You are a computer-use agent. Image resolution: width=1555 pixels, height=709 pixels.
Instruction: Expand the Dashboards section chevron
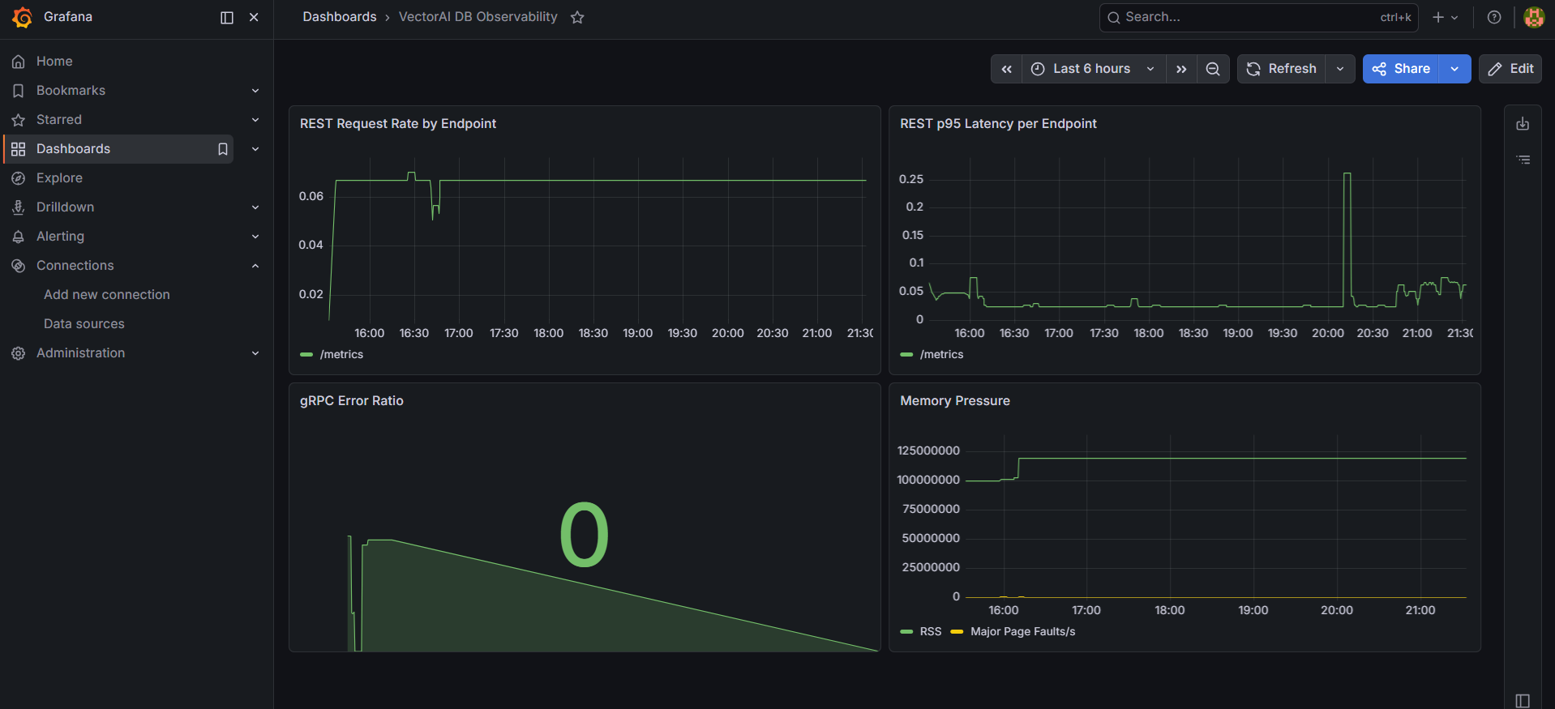coord(255,149)
